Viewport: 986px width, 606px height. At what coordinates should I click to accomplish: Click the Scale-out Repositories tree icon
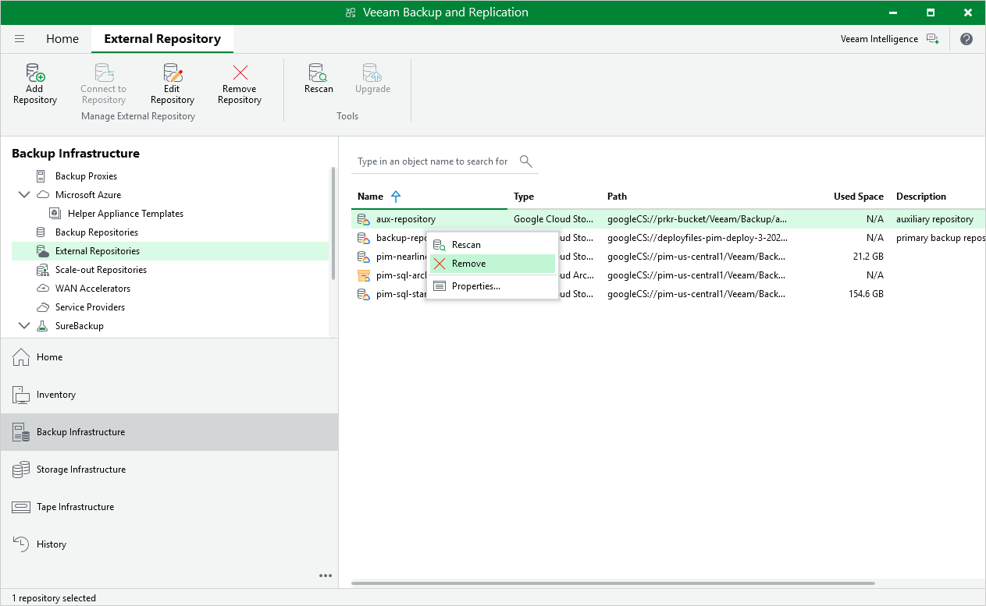(42, 270)
